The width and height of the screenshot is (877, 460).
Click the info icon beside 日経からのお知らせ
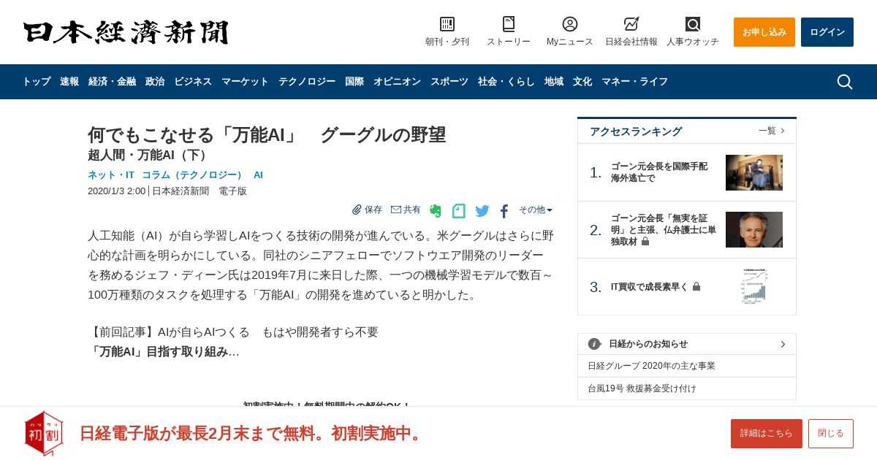(x=594, y=344)
